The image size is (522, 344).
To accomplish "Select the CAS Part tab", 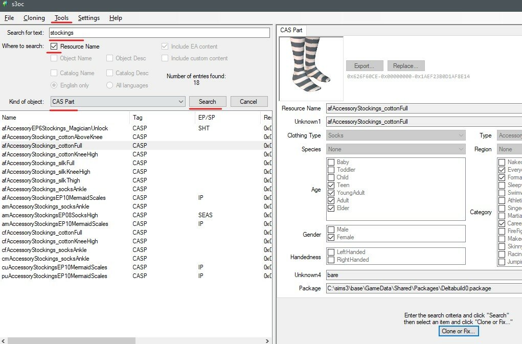I will (x=291, y=30).
